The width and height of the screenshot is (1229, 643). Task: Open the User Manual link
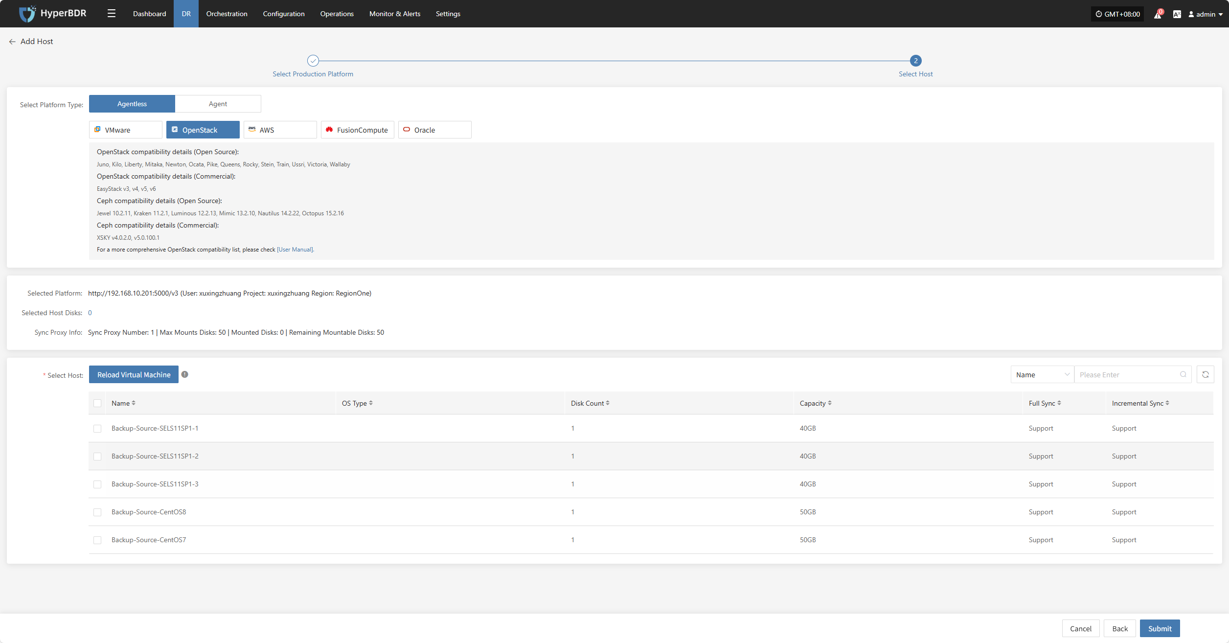pyautogui.click(x=295, y=250)
